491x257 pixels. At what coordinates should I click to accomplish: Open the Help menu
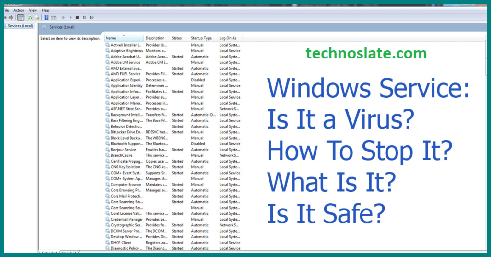click(46, 10)
